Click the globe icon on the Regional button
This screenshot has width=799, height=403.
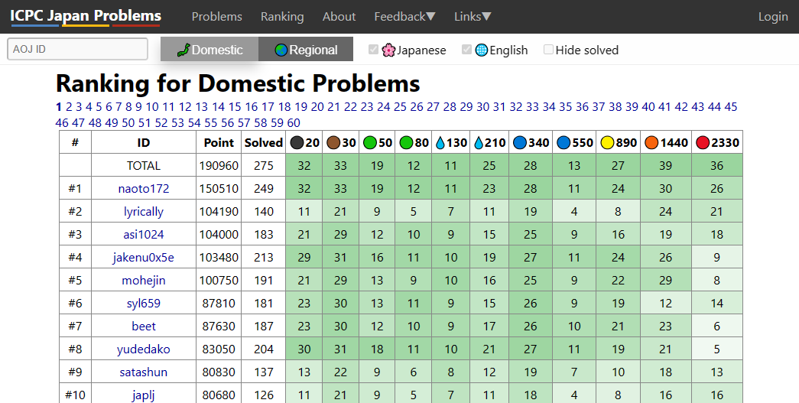[281, 50]
